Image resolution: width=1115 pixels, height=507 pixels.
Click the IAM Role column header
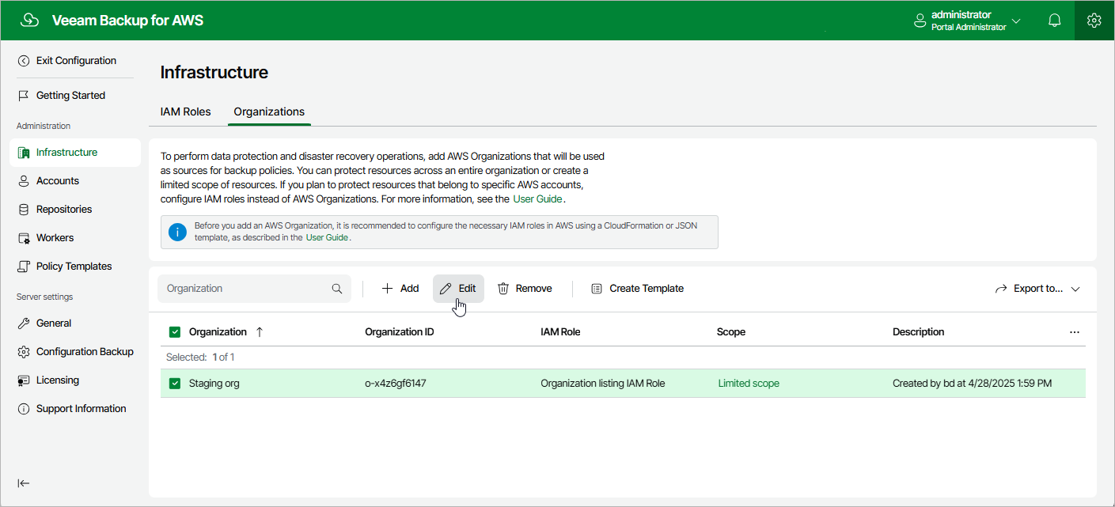click(560, 332)
